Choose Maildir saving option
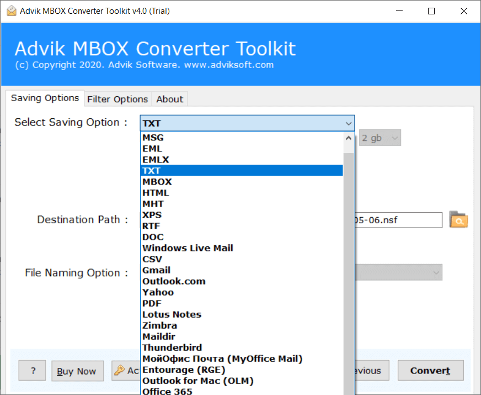 [242, 336]
